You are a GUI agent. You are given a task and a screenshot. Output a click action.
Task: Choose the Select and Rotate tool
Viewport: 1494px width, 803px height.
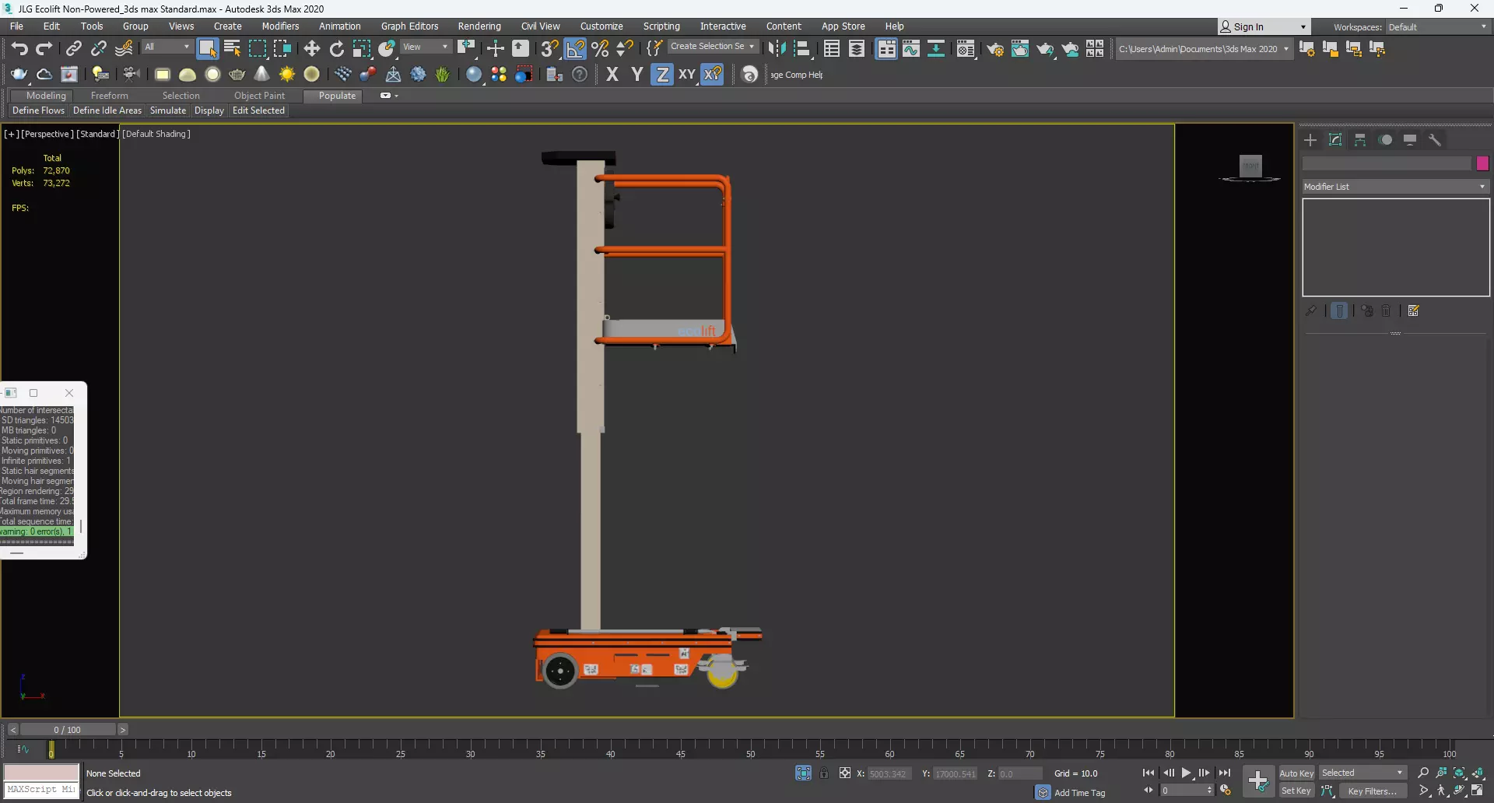[336, 48]
